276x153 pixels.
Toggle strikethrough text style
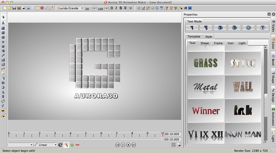(125, 8)
